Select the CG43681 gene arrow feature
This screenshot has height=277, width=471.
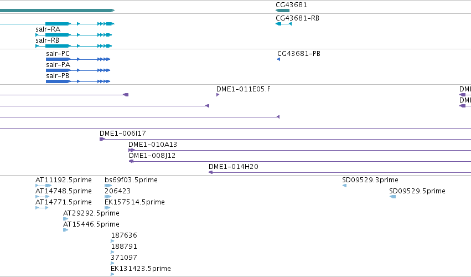pos(282,11)
